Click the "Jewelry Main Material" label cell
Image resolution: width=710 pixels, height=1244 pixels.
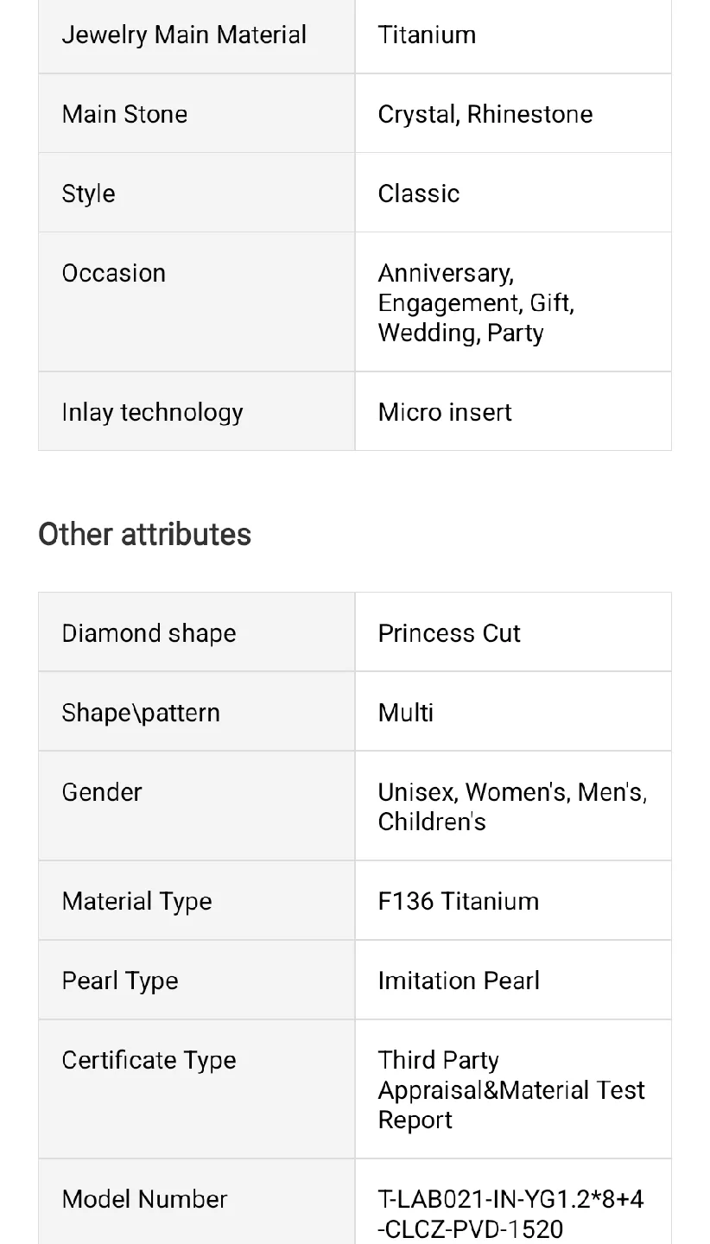coord(184,35)
